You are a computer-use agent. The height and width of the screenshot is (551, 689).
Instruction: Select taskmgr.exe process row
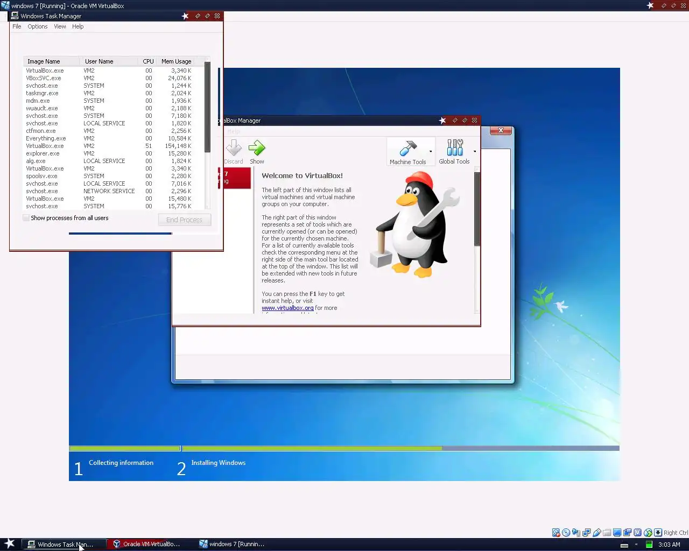[113, 93]
